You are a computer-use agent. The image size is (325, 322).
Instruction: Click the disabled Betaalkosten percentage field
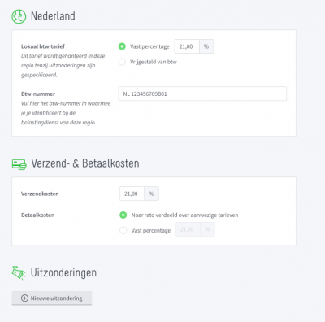tap(188, 229)
